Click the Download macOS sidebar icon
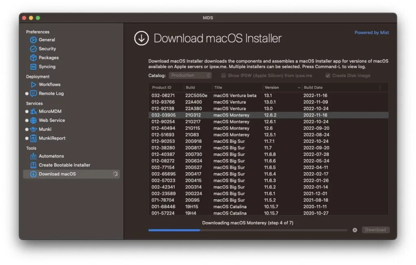416x265 pixels. 33,174
